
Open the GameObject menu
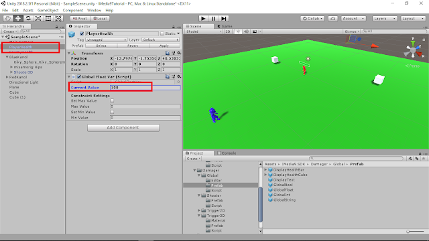[x=48, y=10]
